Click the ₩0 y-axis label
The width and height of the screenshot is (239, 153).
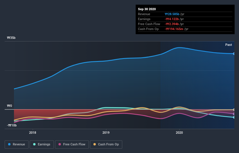(x=9, y=106)
